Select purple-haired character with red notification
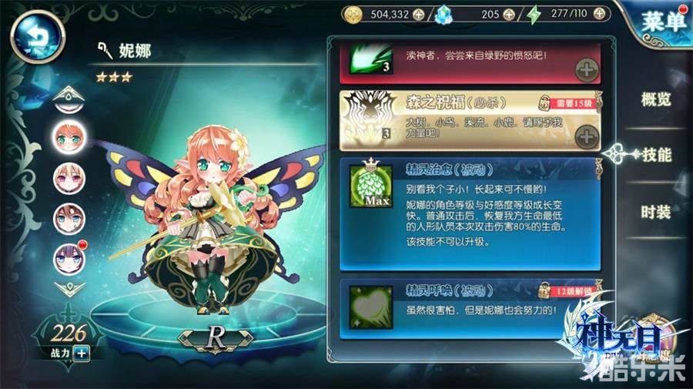Viewport: 693px width, 389px height. click(69, 259)
